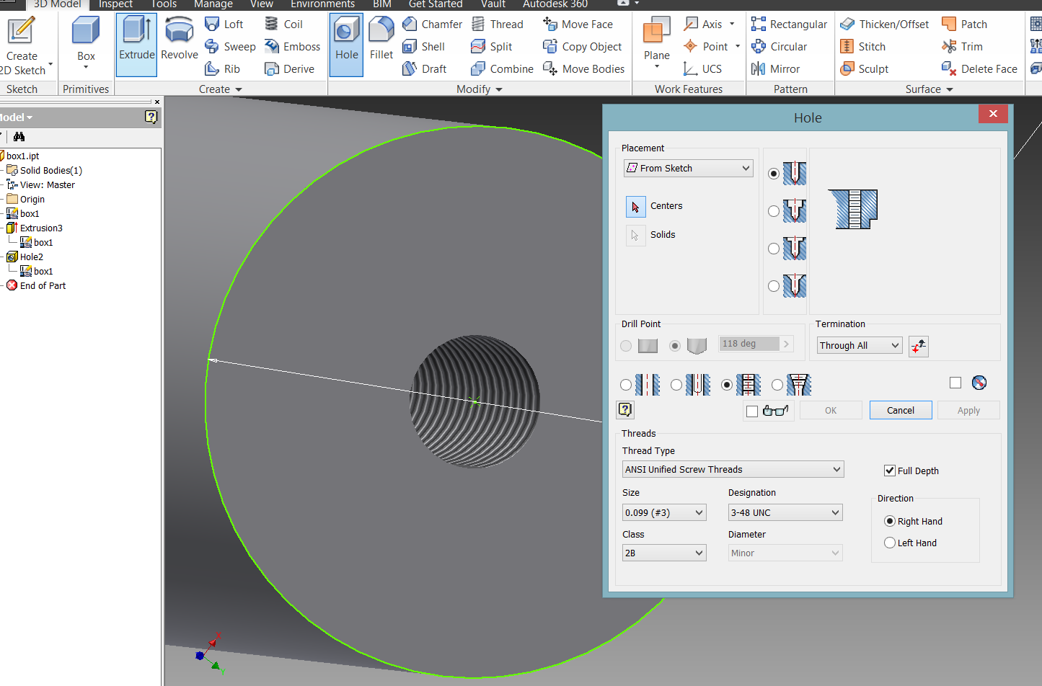The image size is (1042, 686).
Task: Choose the Chamfer tool
Action: (x=432, y=24)
